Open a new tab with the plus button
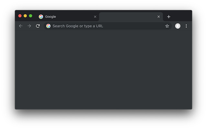The image size is (207, 129). tap(169, 17)
